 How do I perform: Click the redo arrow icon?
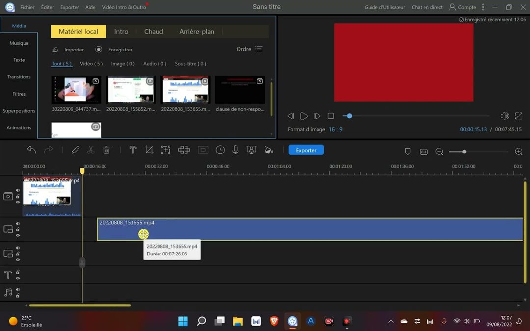(48, 150)
